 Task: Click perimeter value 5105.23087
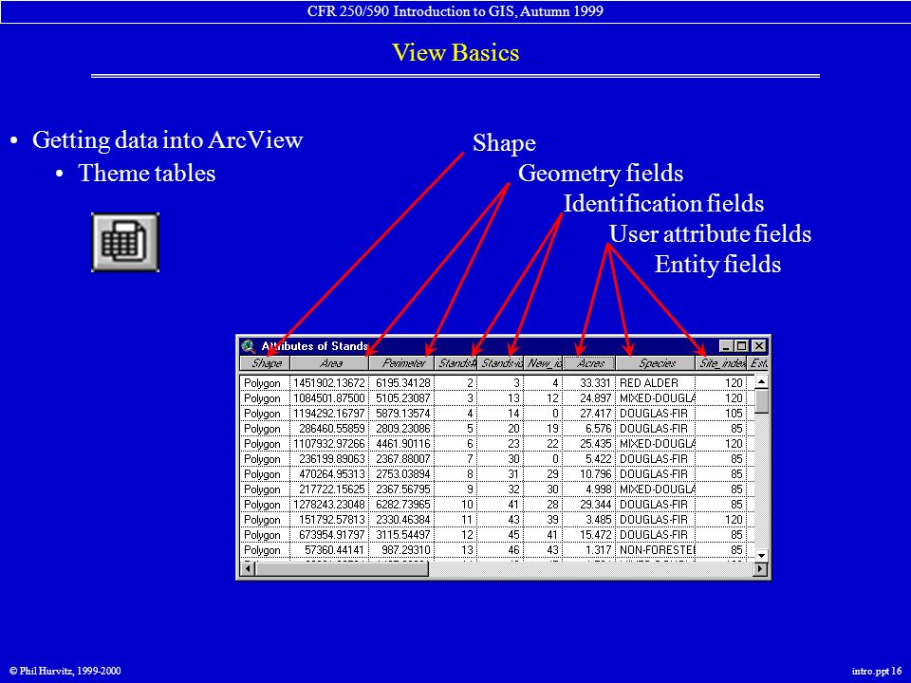pos(402,398)
